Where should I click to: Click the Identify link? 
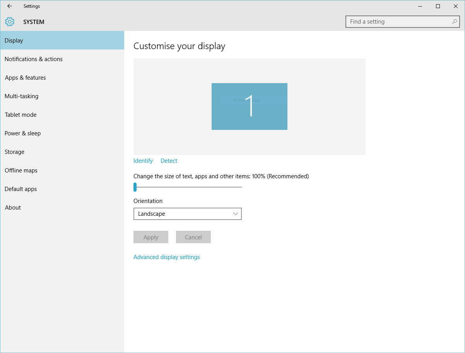pyautogui.click(x=143, y=161)
